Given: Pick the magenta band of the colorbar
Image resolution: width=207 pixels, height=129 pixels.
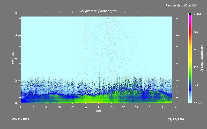Looking at the screenshot, I should 190,17.
